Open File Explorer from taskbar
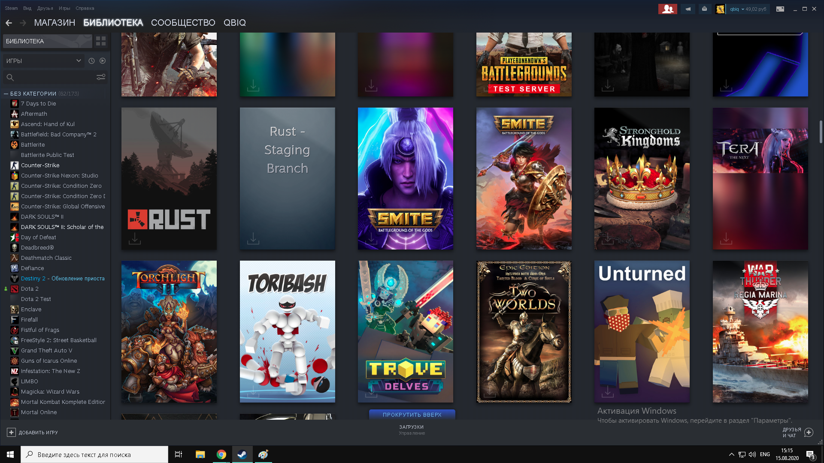This screenshot has height=463, width=824. [200, 454]
